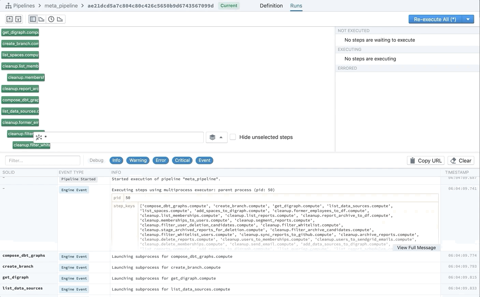Select the cleanup.report_archive step bar
This screenshot has width=480, height=297.
[x=20, y=89]
